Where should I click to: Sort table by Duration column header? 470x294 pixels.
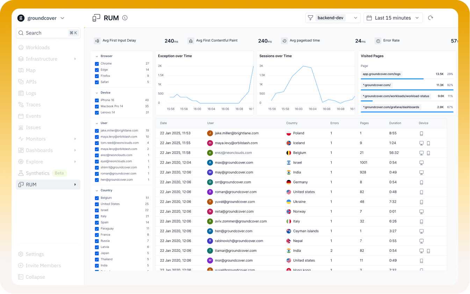click(395, 123)
